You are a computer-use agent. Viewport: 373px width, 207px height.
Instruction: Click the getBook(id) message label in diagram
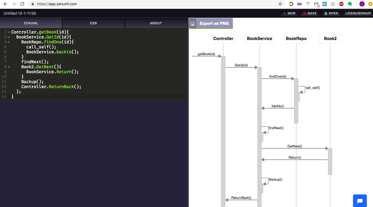[206, 54]
